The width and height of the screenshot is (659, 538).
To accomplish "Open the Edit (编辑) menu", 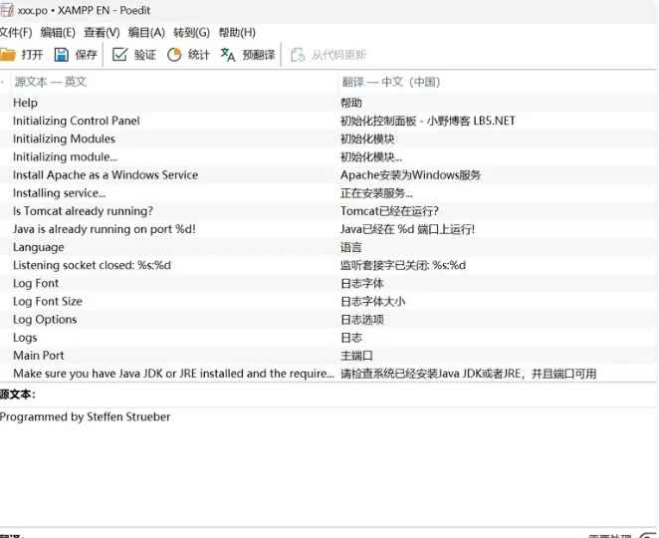I will click(x=58, y=33).
